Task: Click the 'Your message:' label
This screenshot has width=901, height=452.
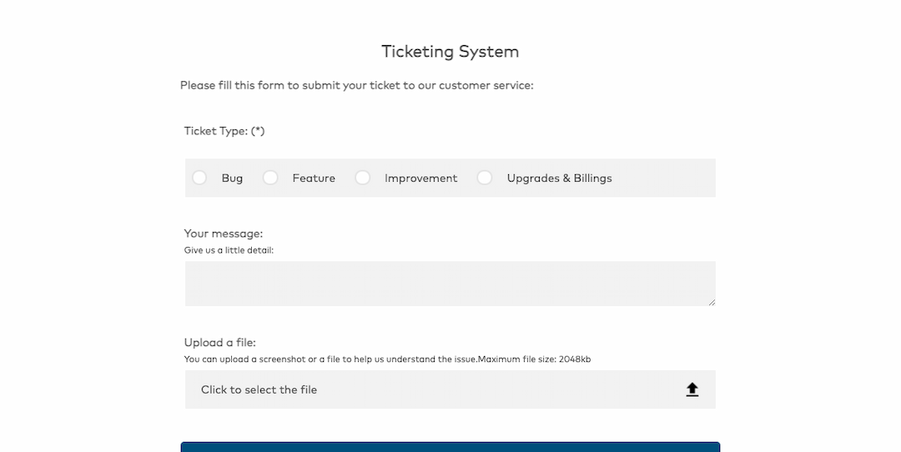Action: click(224, 234)
